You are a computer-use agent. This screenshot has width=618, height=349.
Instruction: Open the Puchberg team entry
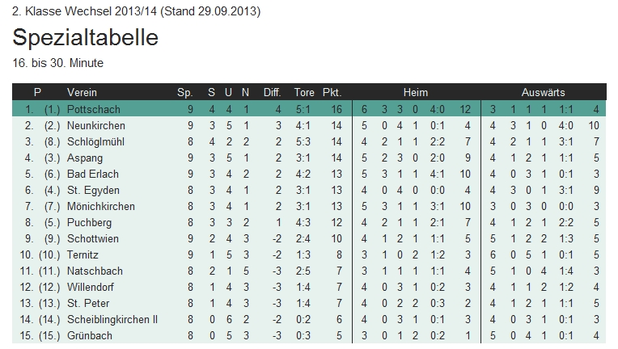click(x=88, y=222)
